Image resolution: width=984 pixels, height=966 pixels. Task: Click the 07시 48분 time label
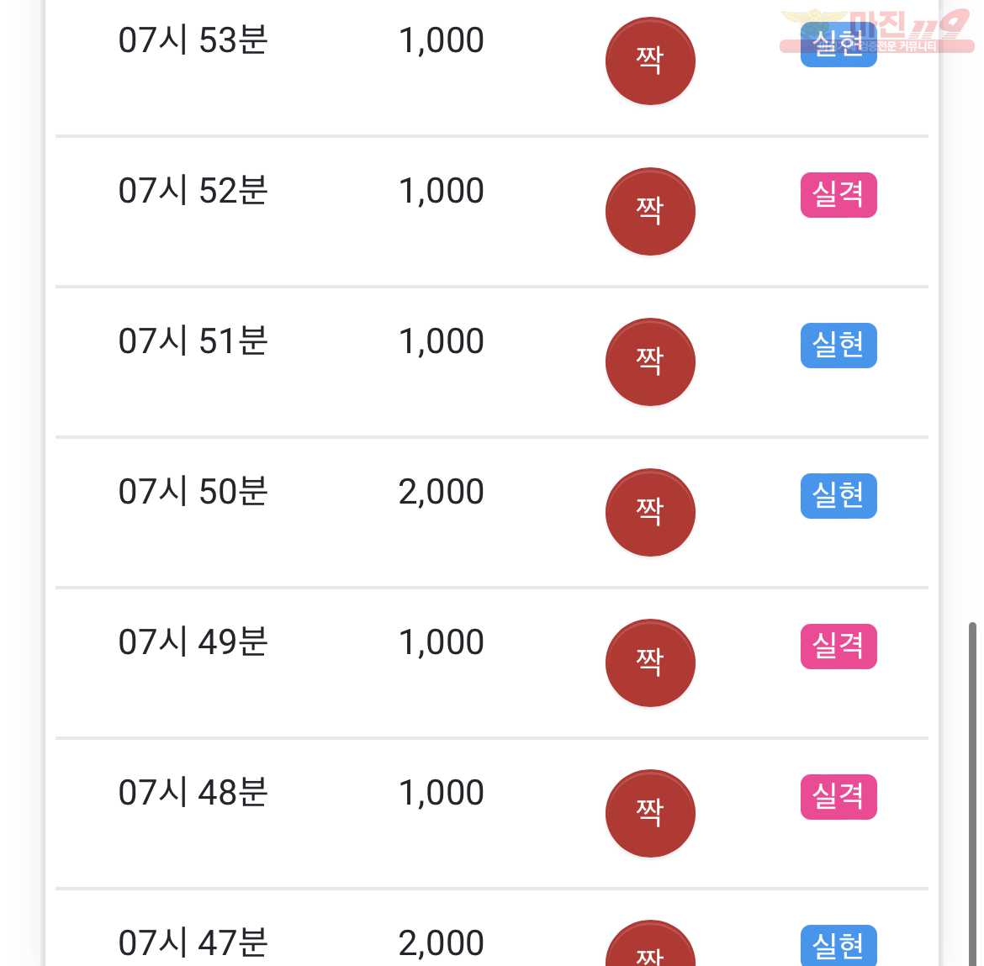point(193,792)
